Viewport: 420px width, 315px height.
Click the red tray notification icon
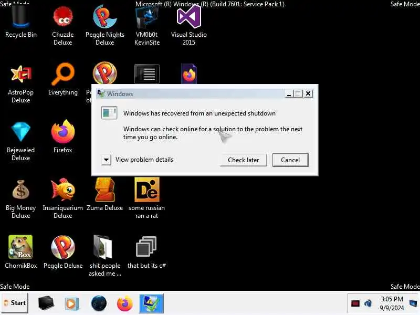[x=355, y=303]
